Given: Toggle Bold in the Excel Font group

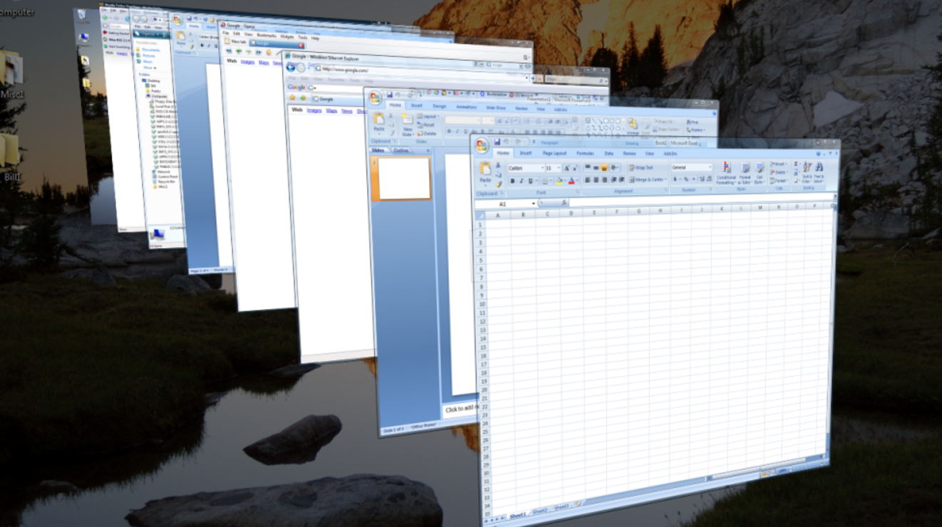Looking at the screenshot, I should point(512,181).
